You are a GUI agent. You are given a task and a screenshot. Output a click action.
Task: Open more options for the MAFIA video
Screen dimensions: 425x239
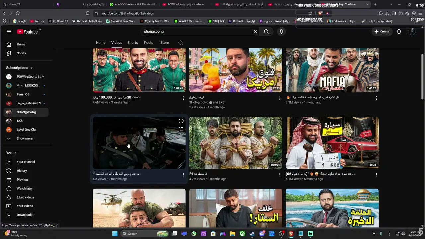click(x=376, y=98)
